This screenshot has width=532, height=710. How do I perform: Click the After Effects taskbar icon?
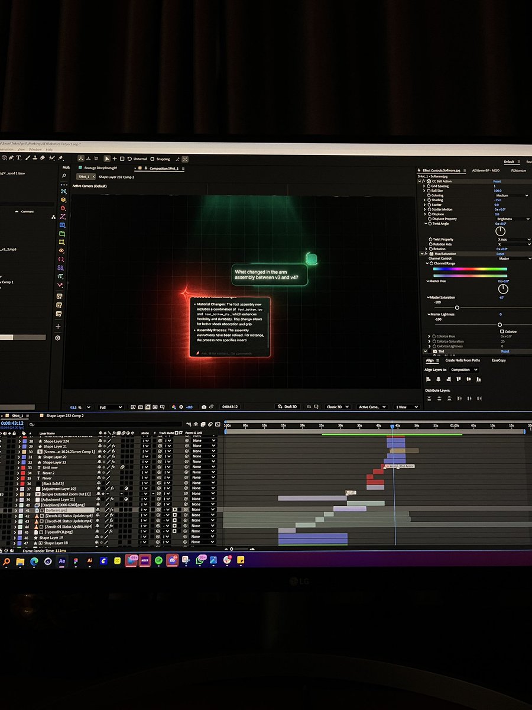(61, 560)
